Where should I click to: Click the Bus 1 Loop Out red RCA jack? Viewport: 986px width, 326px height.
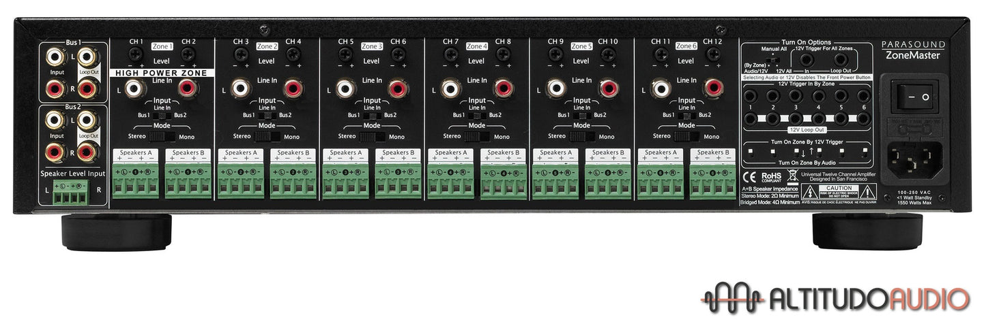click(87, 88)
